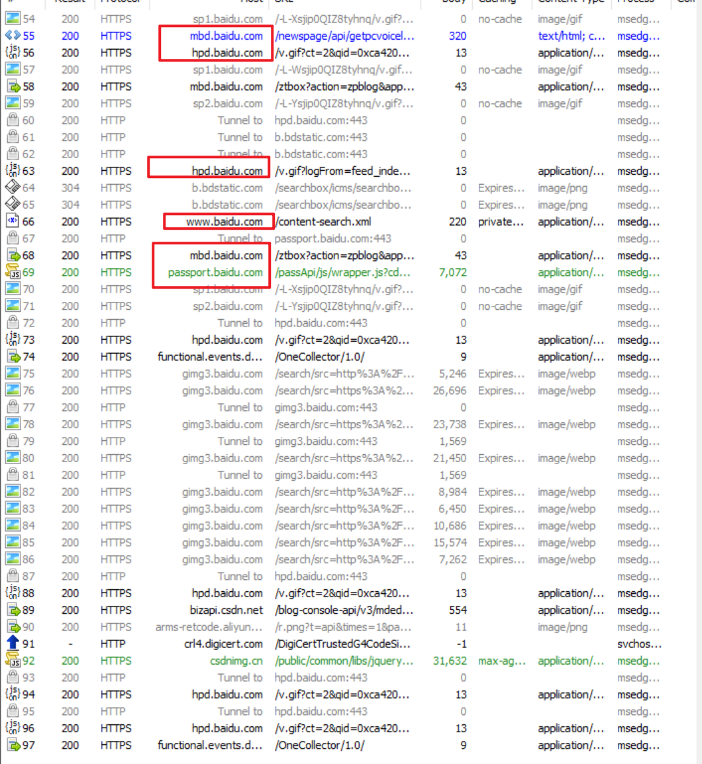This screenshot has width=702, height=764.
Task: Select the POST arrow icon of session 58
Action: pyautogui.click(x=13, y=87)
